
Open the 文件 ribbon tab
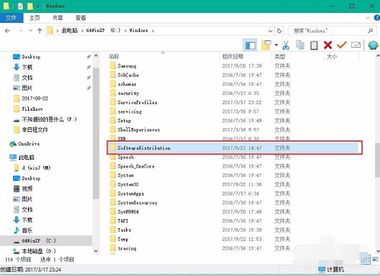tap(11, 17)
